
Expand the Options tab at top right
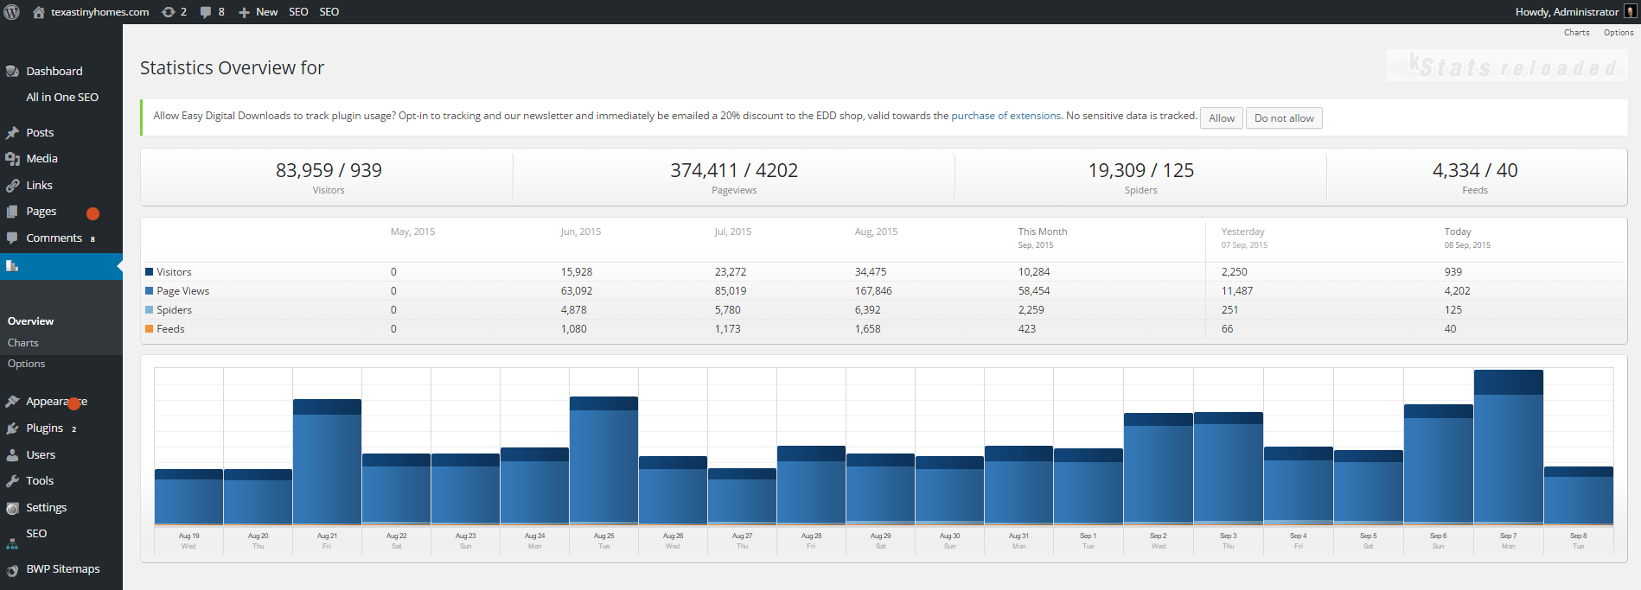1618,33
